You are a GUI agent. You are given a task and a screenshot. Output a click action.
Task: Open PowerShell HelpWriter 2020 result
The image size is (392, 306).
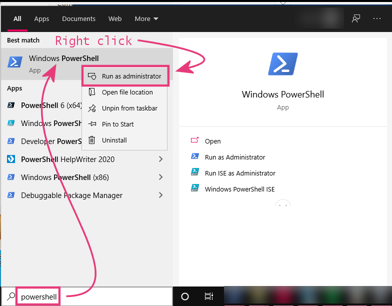(67, 159)
